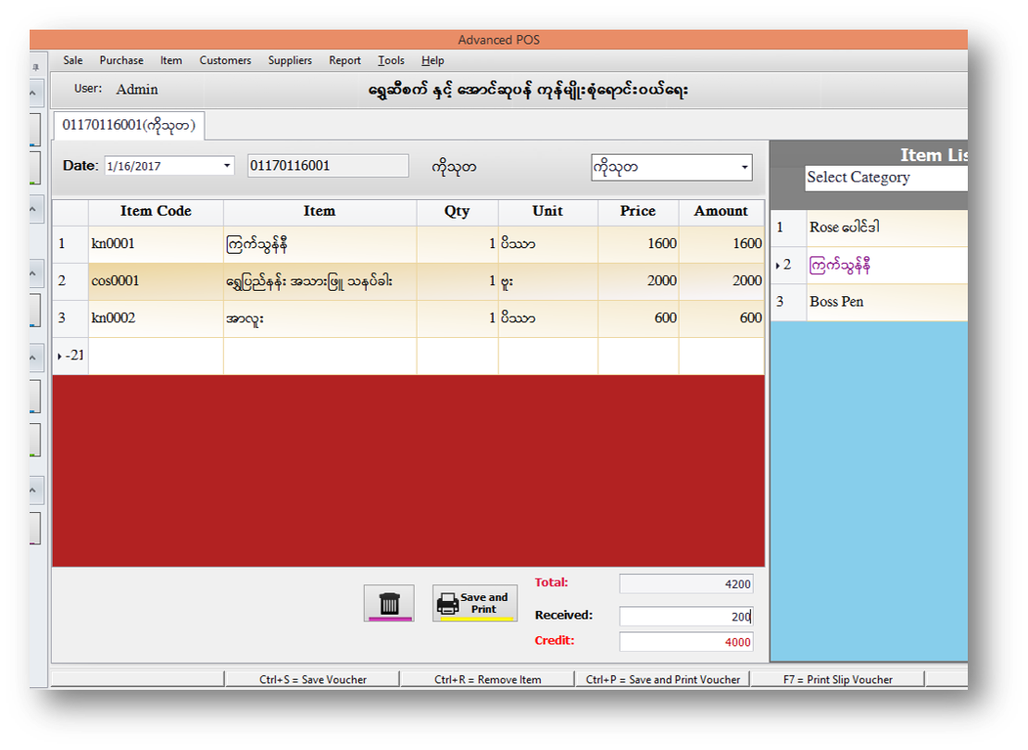Open the Customers menu
Screen dimensions: 1028x750
(225, 60)
